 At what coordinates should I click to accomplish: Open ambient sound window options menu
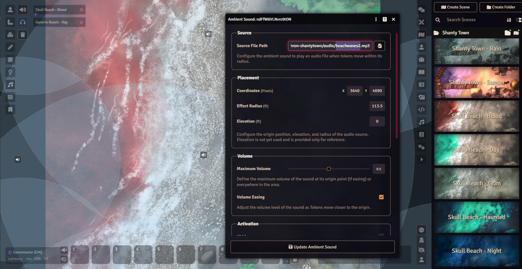coord(376,19)
